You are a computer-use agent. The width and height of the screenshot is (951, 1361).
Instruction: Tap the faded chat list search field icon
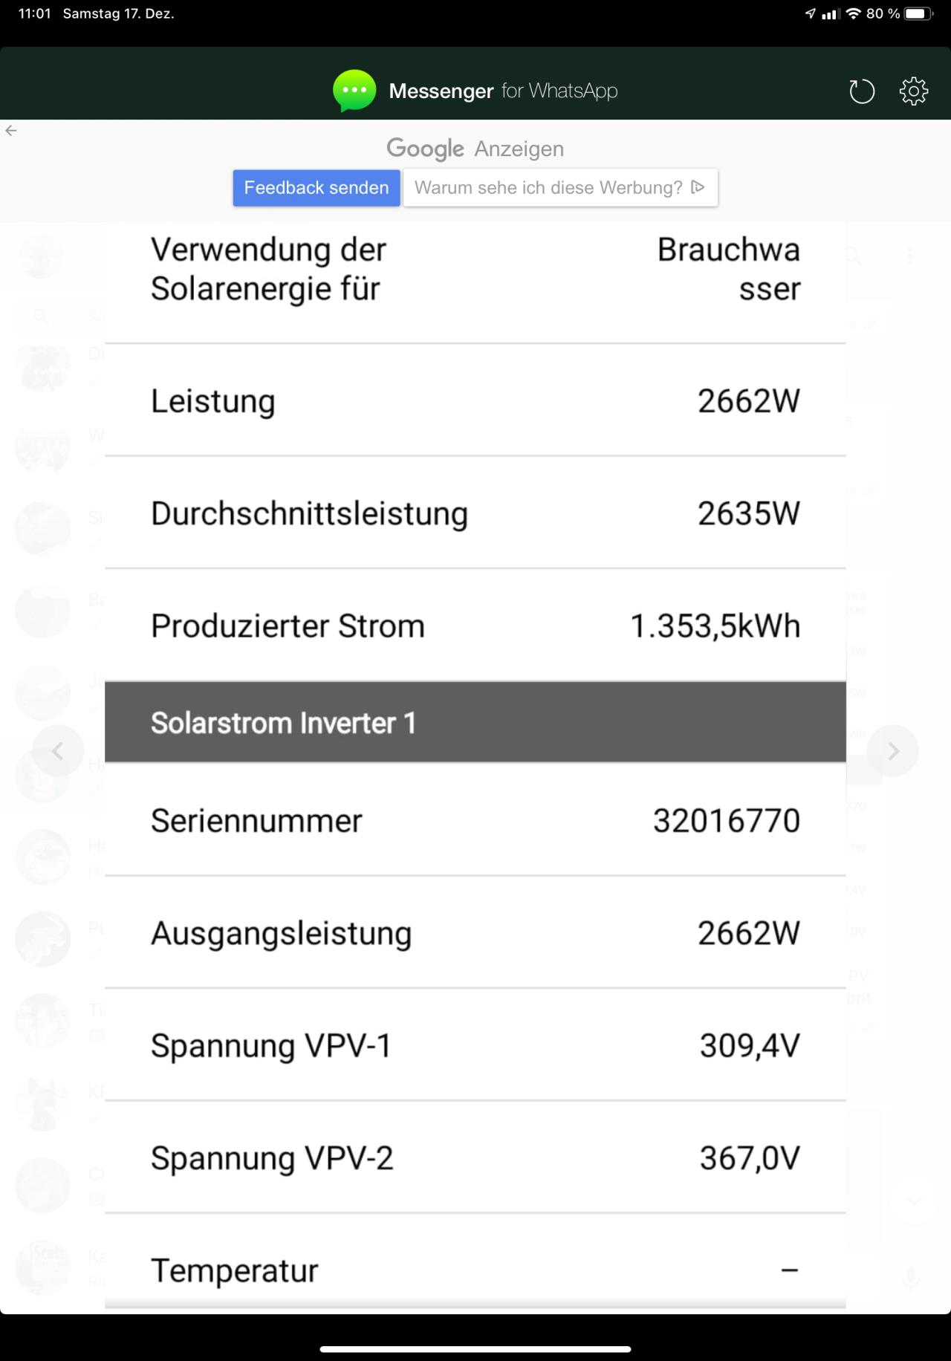click(41, 317)
